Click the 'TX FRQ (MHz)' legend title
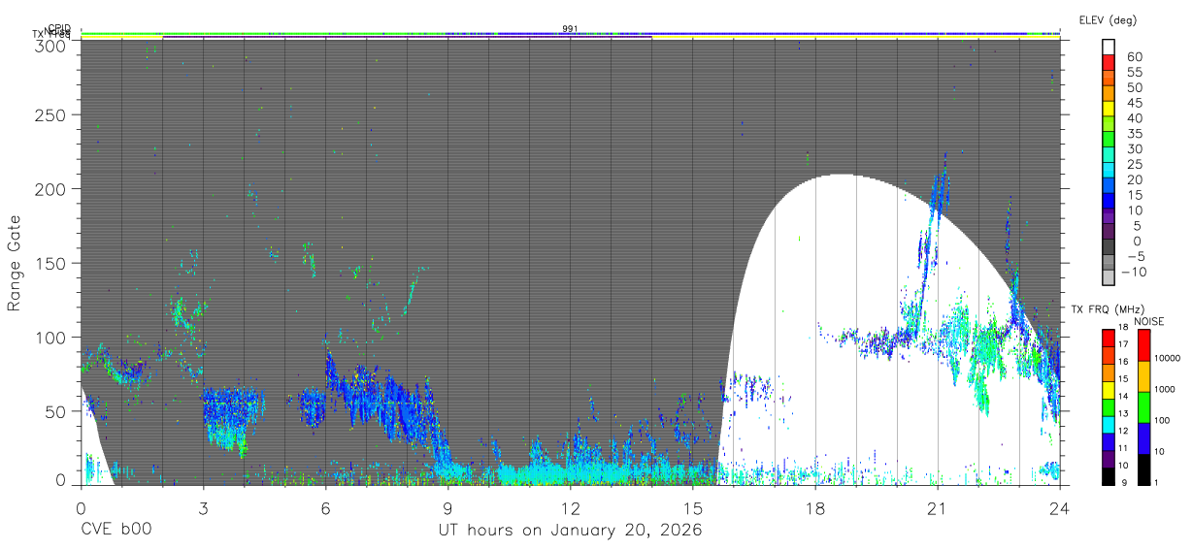The width and height of the screenshot is (1192, 550). [1107, 309]
